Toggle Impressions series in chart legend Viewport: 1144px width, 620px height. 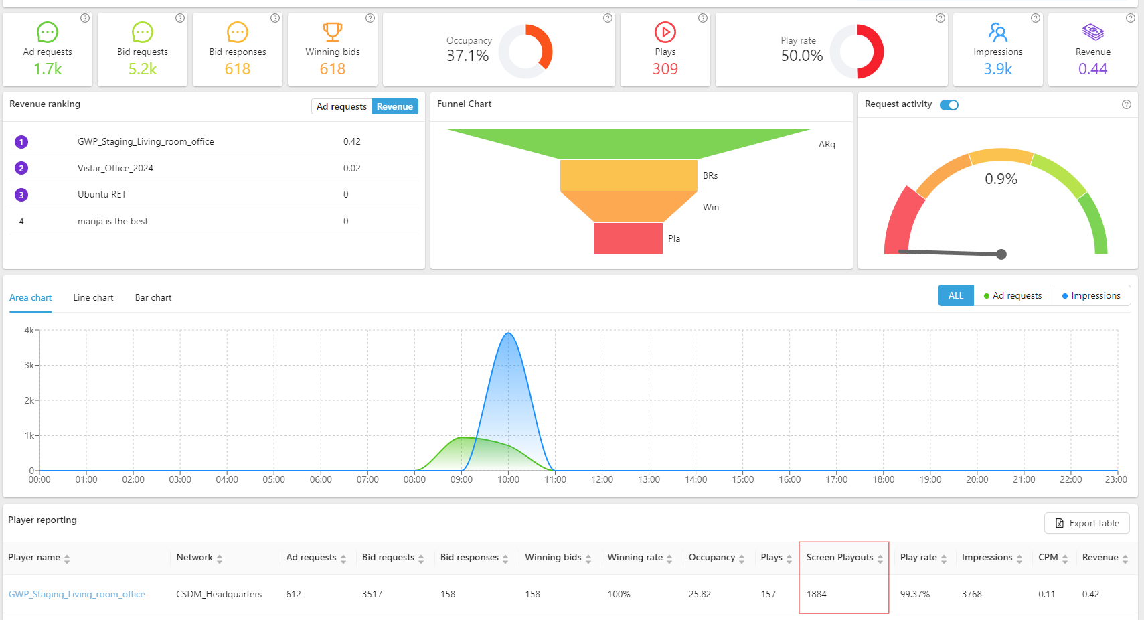[1091, 296]
